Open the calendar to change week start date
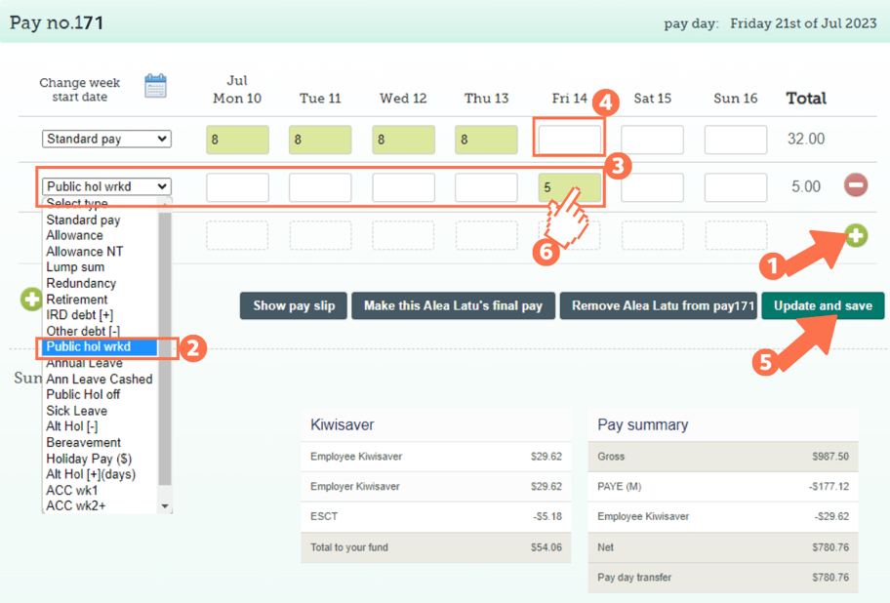 coord(154,86)
